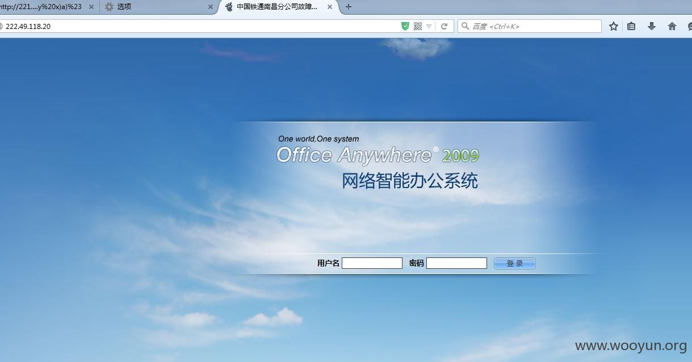Image resolution: width=692 pixels, height=362 pixels.
Task: Close the 选项 tab
Action: coord(211,7)
